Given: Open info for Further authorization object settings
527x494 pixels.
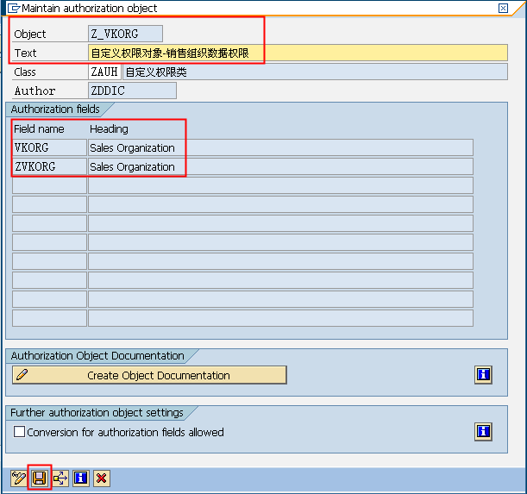Looking at the screenshot, I should [x=483, y=432].
